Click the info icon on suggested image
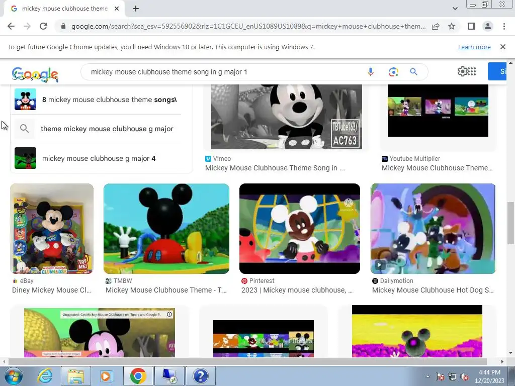 (169, 315)
